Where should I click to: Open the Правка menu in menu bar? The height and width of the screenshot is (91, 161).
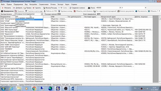[9, 5]
